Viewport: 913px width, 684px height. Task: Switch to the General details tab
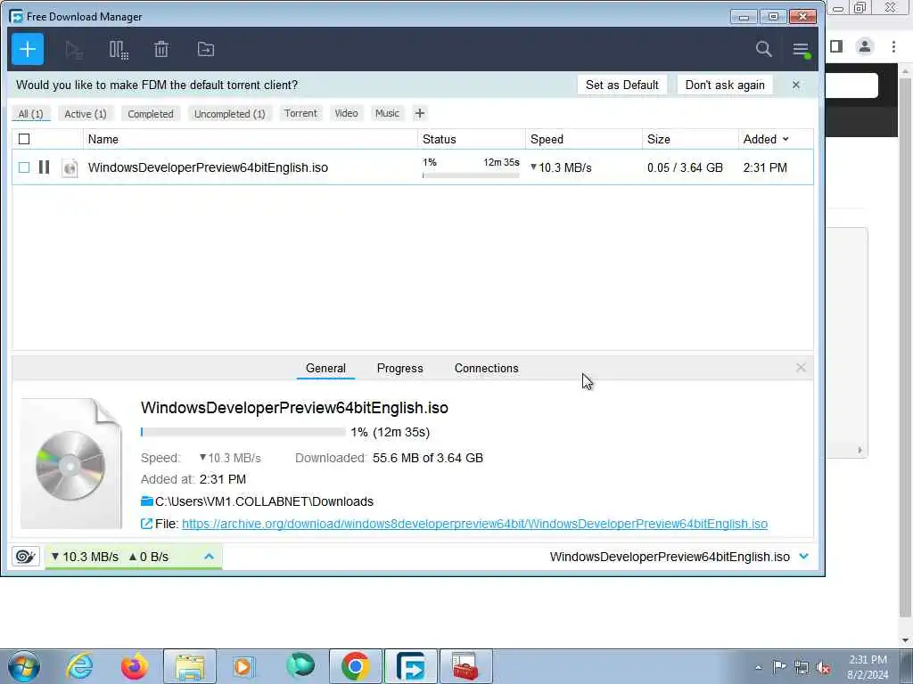[x=325, y=368]
